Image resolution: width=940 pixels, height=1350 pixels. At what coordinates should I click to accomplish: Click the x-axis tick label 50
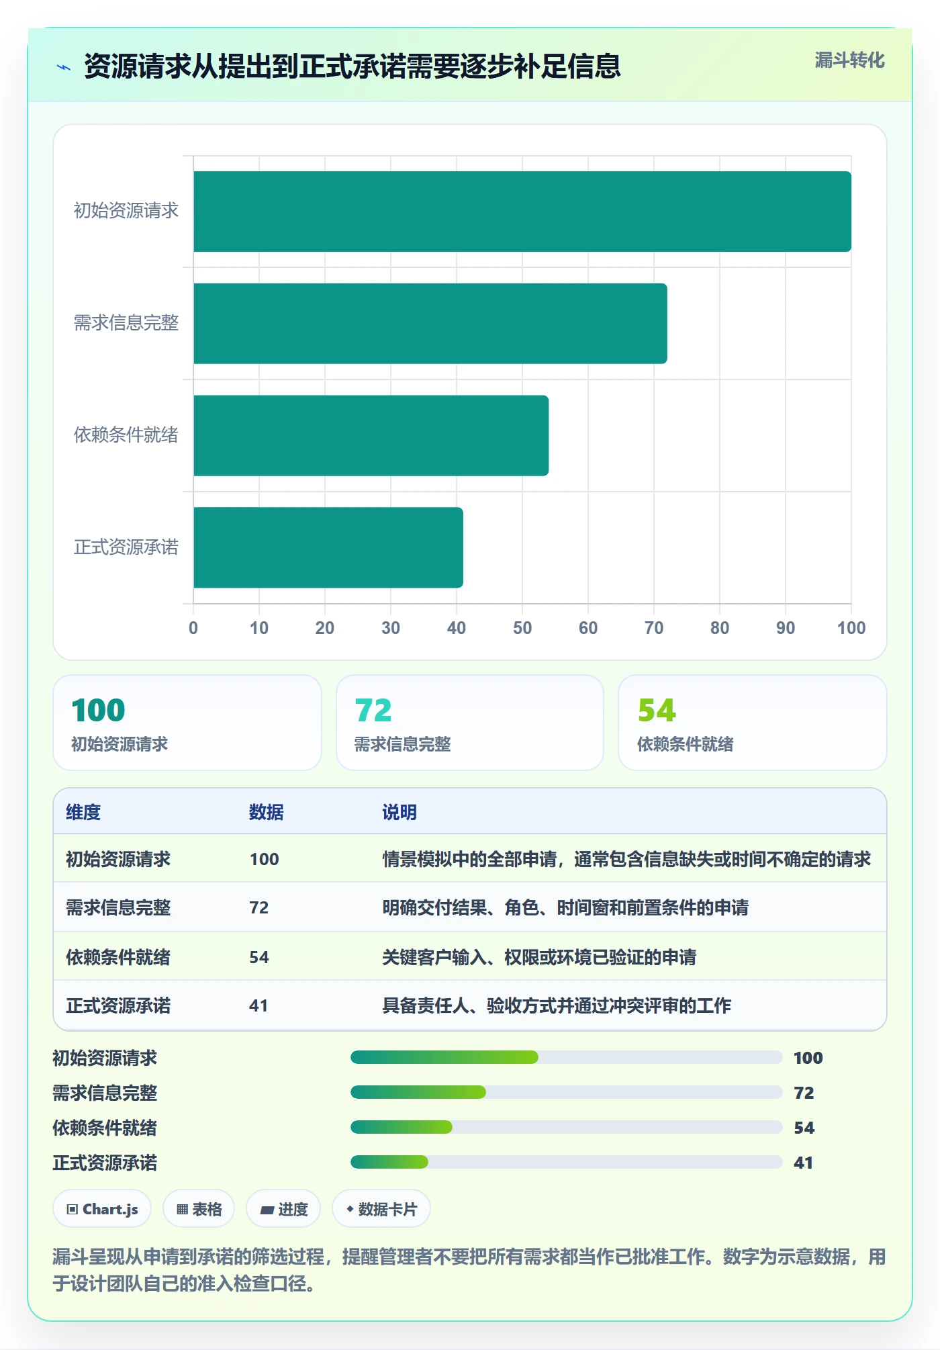pyautogui.click(x=522, y=628)
